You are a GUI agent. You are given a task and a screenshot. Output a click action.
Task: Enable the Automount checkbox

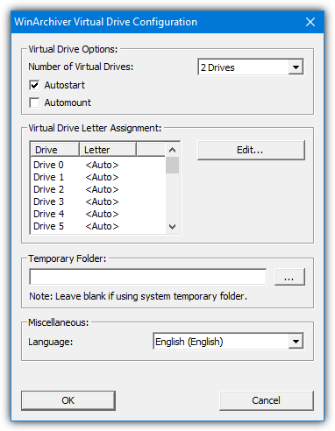tap(34, 102)
